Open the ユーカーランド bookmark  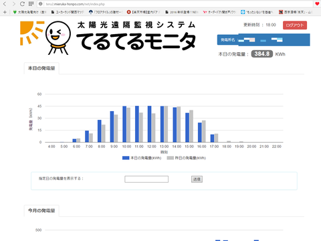(68, 12)
